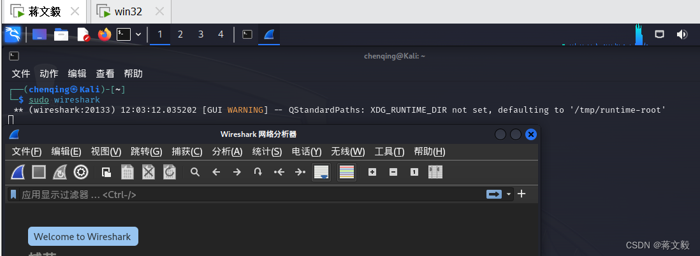Launch terminal emulator from Kali panel
This screenshot has height=256, width=700.
[124, 34]
